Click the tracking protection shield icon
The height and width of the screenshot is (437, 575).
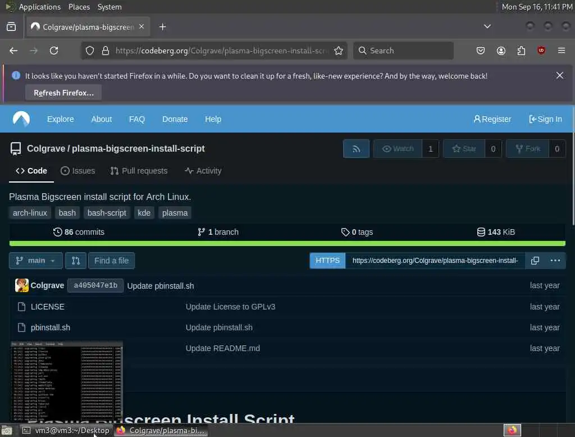[90, 51]
